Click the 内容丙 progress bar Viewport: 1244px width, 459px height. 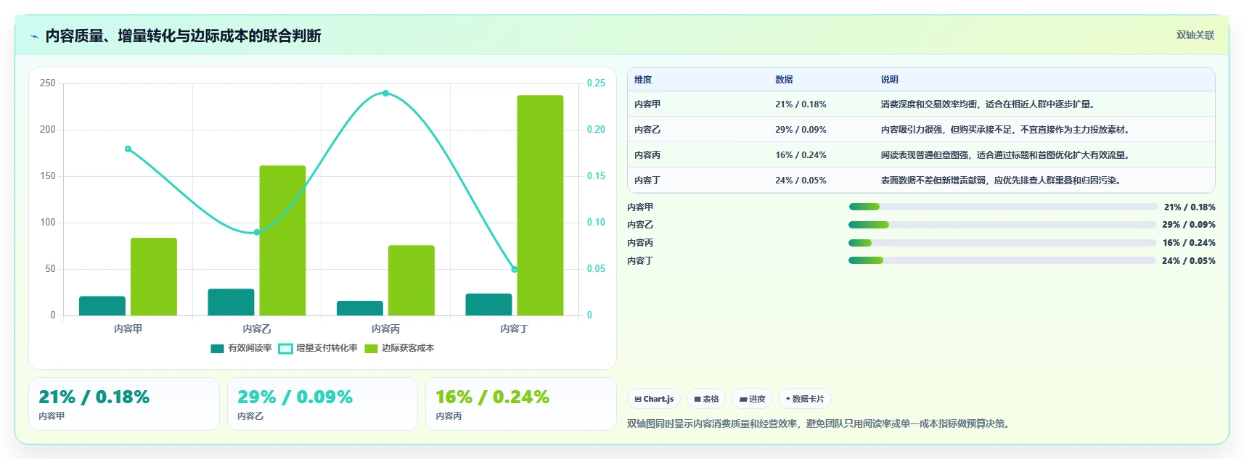pos(1002,243)
